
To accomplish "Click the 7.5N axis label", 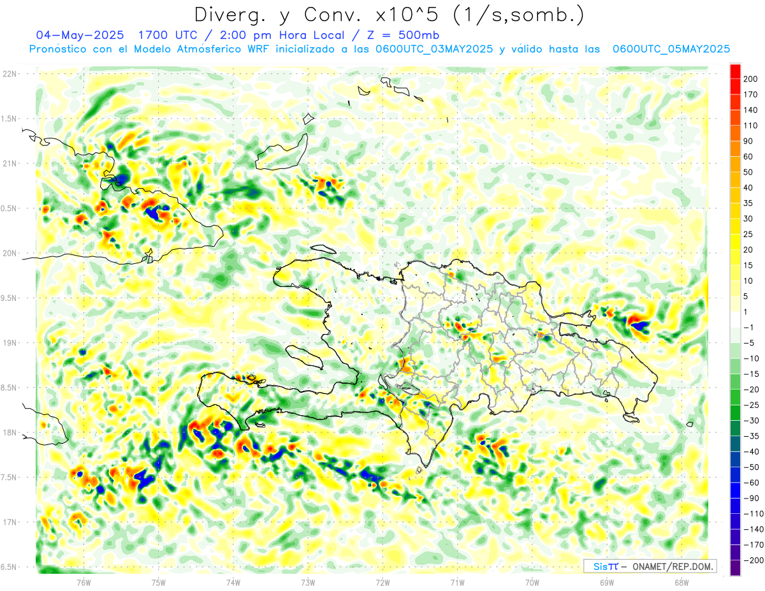I will (x=9, y=478).
